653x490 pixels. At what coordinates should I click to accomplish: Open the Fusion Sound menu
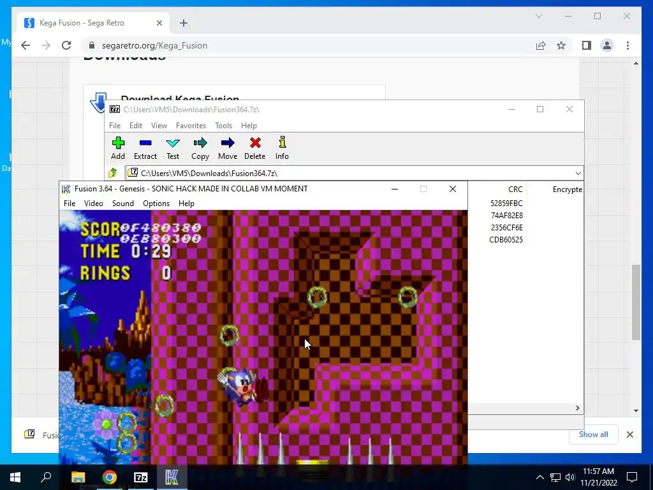click(x=123, y=204)
